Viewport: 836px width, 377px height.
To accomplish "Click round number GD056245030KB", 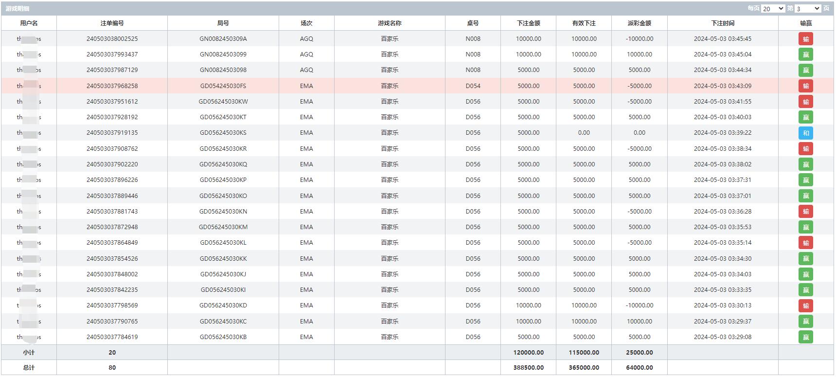I will tap(223, 337).
